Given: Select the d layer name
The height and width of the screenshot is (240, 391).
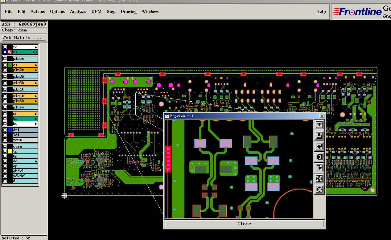Looking at the screenshot, I should tap(25, 181).
